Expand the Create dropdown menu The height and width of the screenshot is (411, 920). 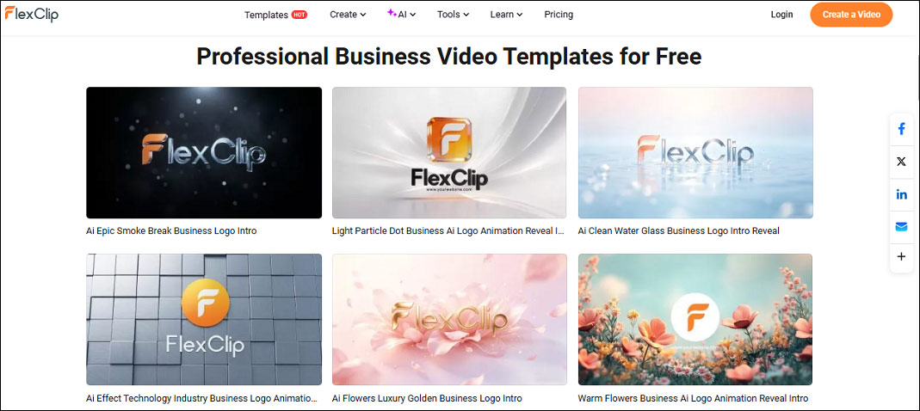coord(348,15)
